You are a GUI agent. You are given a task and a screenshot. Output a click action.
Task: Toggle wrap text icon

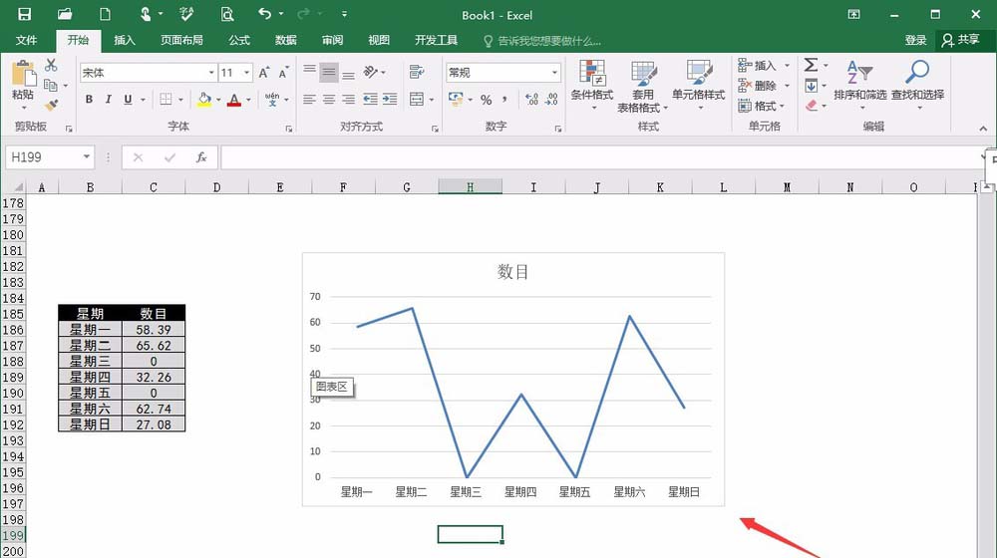click(417, 72)
